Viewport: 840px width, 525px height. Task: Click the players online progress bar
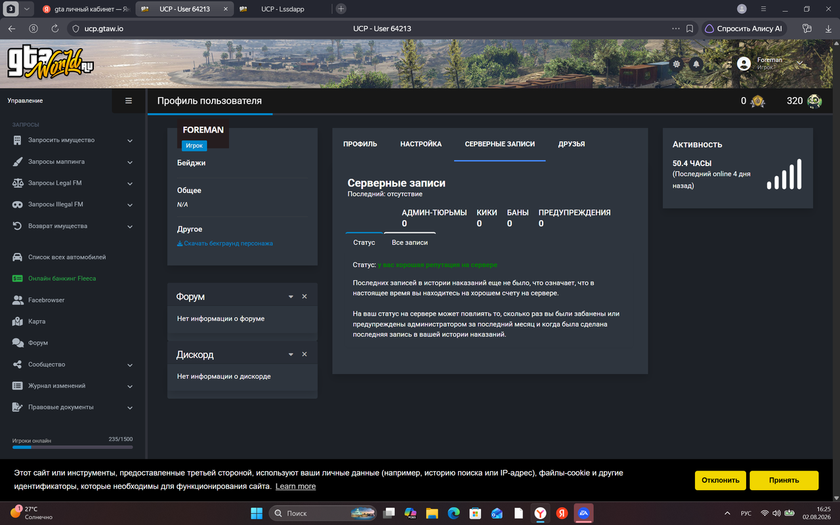(72, 447)
